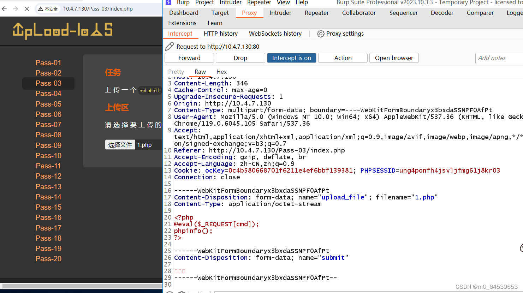Screen dimensions: 523x293
Task: Open Pass-03 in the sidebar
Action: (48, 83)
